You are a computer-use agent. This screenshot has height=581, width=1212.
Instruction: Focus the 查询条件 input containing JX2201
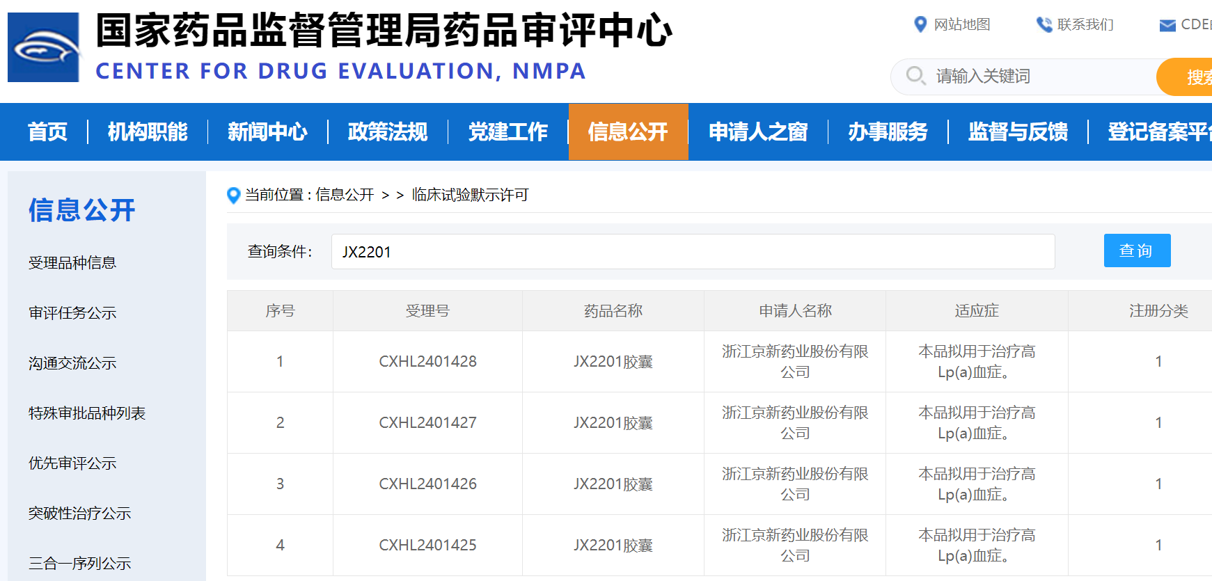pyautogui.click(x=692, y=251)
